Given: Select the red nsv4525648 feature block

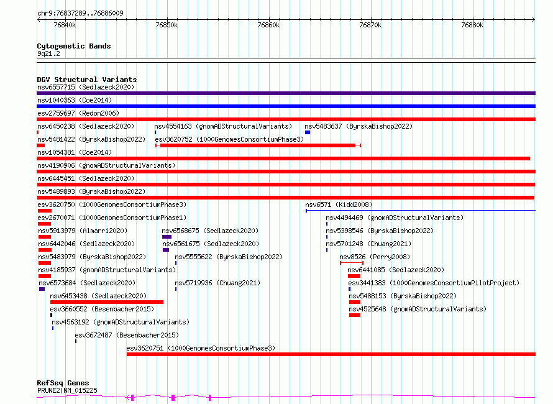Looking at the screenshot, I should tap(355, 315).
